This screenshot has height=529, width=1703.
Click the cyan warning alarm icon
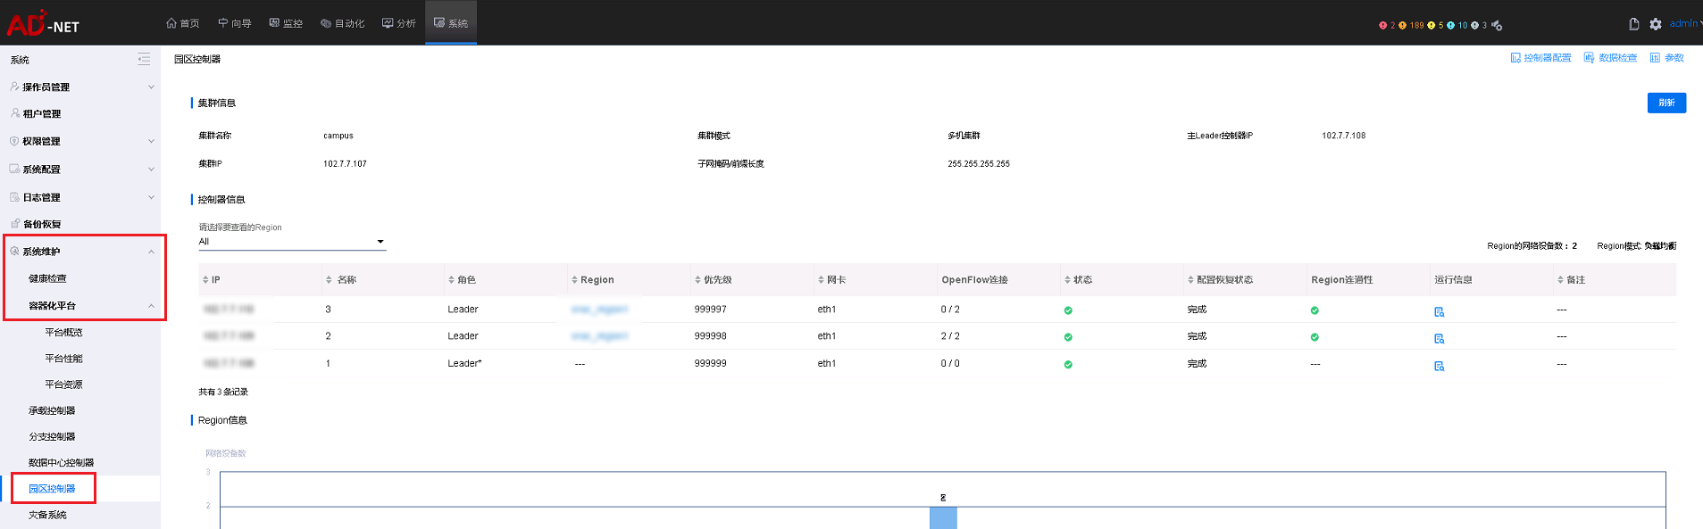coord(1450,25)
